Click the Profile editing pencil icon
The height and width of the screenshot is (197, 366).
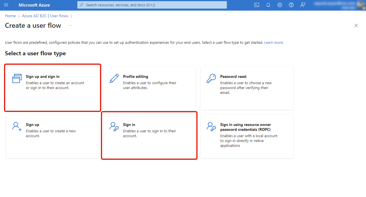(114, 78)
